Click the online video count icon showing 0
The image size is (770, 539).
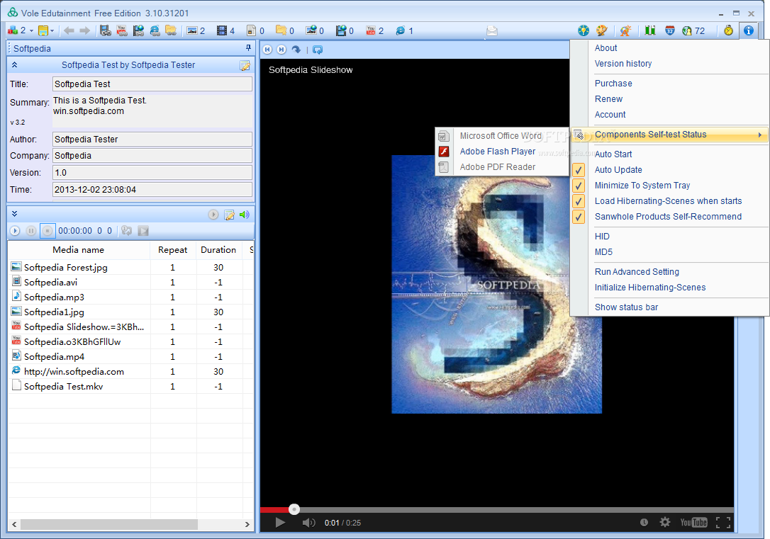point(341,31)
